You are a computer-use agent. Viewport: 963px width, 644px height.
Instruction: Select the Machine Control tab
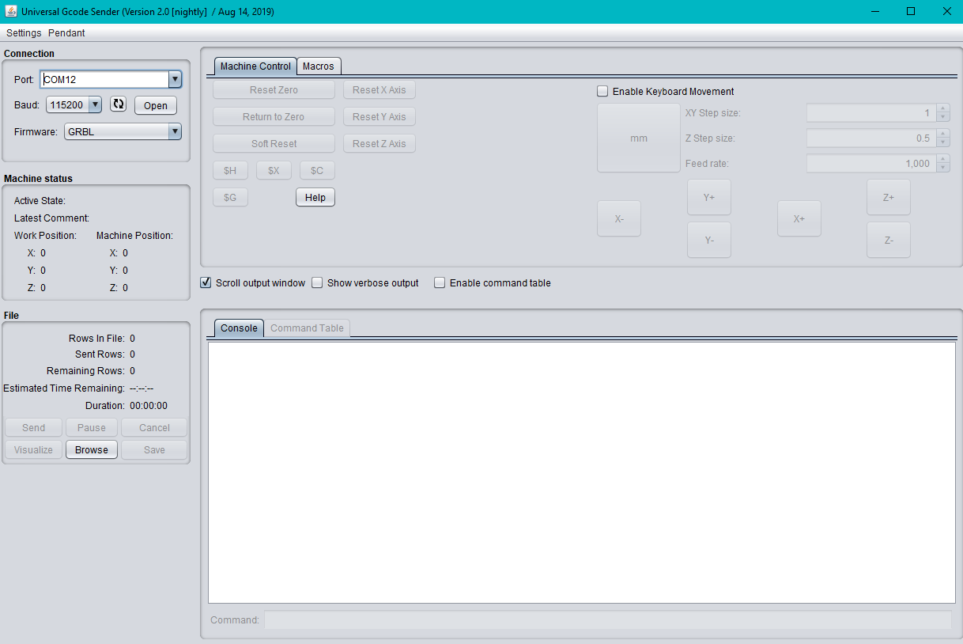[255, 66]
